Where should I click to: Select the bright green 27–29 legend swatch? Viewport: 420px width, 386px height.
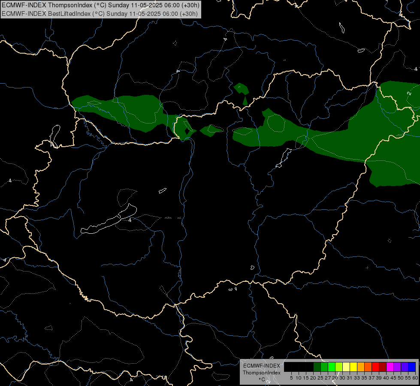(332, 367)
